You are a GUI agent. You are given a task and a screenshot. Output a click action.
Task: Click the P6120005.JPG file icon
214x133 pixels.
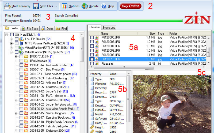coord(97,38)
